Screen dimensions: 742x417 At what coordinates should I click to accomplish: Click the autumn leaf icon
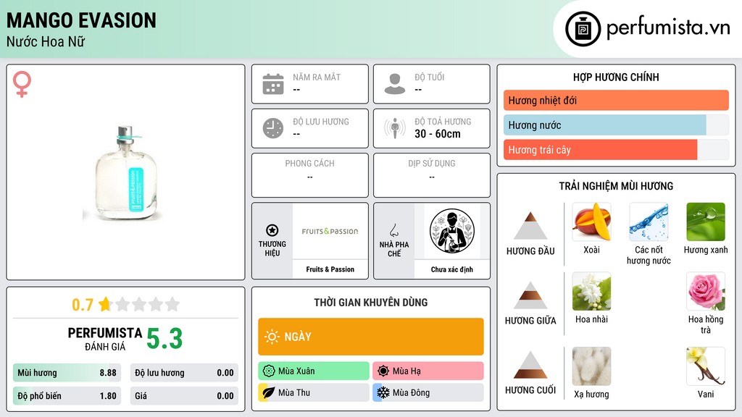click(x=268, y=392)
